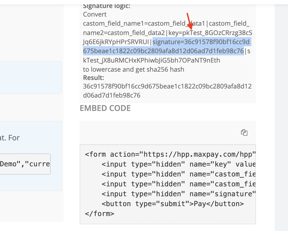Click the result hash starting 36c91578f90bf16cc9d675
The image size is (288, 231).
coord(167,91)
